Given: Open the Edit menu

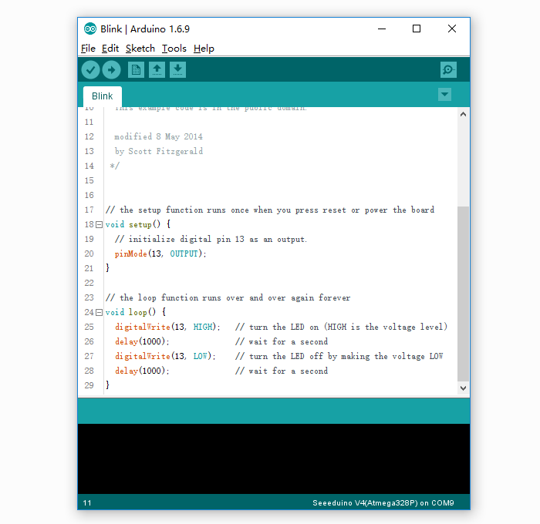Looking at the screenshot, I should (x=110, y=49).
